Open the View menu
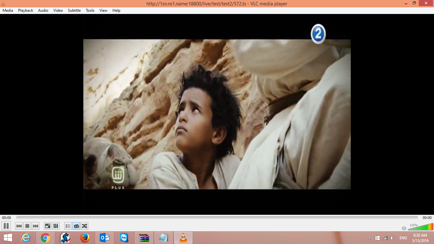The image size is (434, 244). pos(104,10)
